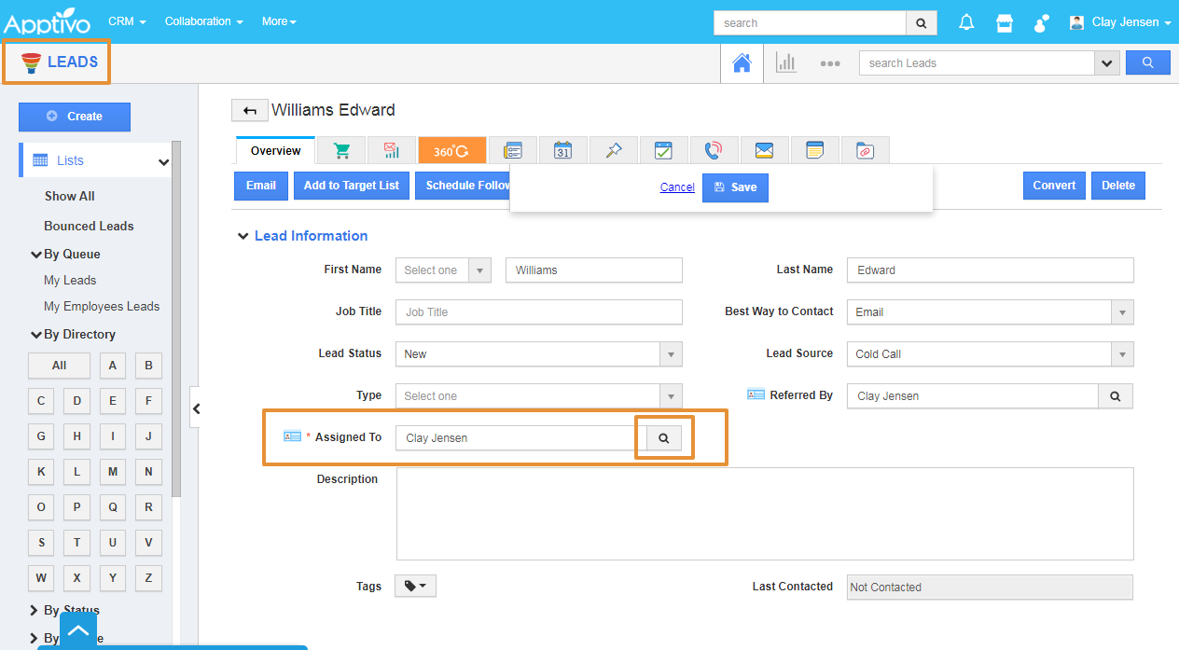Click the notifications bell icon
1179x650 pixels.
point(967,22)
